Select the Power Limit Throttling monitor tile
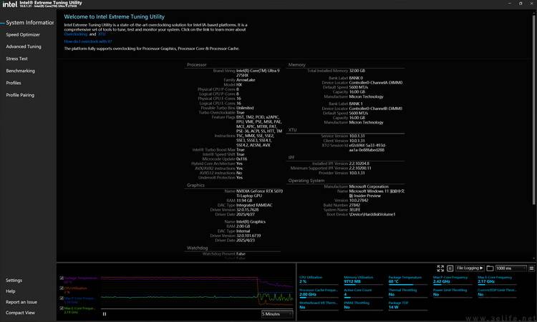 (x=452, y=293)
